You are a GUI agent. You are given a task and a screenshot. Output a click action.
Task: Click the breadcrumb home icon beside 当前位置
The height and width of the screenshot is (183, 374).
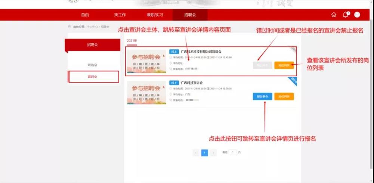click(x=69, y=27)
